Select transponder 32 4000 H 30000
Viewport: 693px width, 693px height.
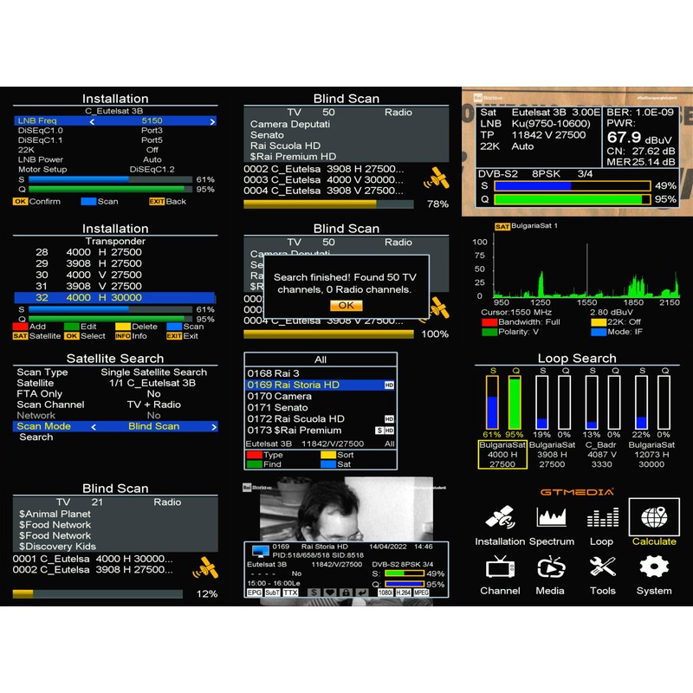114,297
